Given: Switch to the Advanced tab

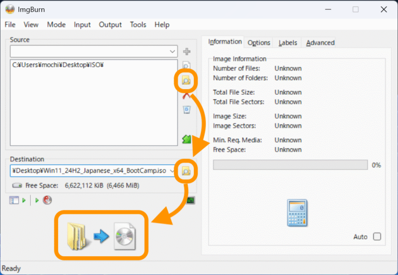Looking at the screenshot, I should [320, 42].
